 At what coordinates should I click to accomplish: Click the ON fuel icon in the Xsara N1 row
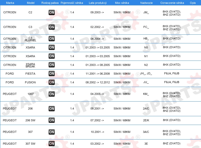pyautogui.click(x=52, y=56)
